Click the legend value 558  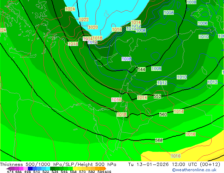[73, 172]
